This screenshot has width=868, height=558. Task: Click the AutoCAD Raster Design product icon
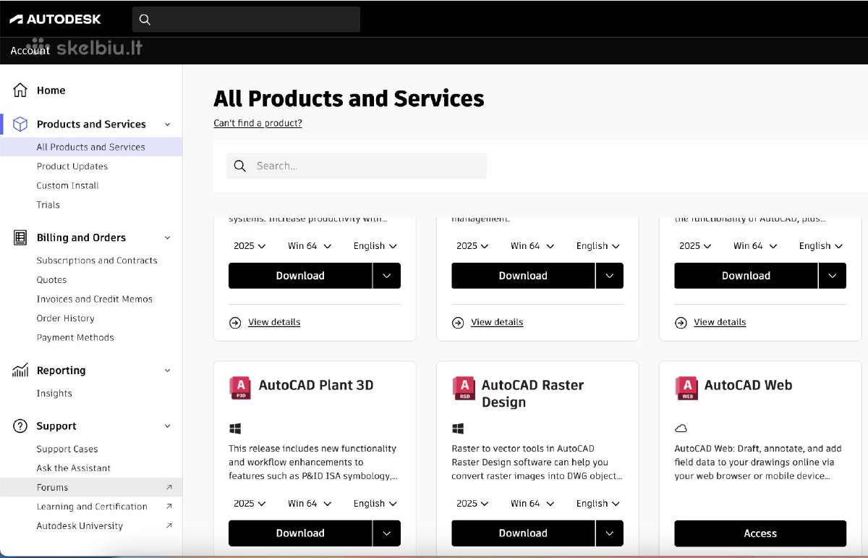[x=463, y=387]
